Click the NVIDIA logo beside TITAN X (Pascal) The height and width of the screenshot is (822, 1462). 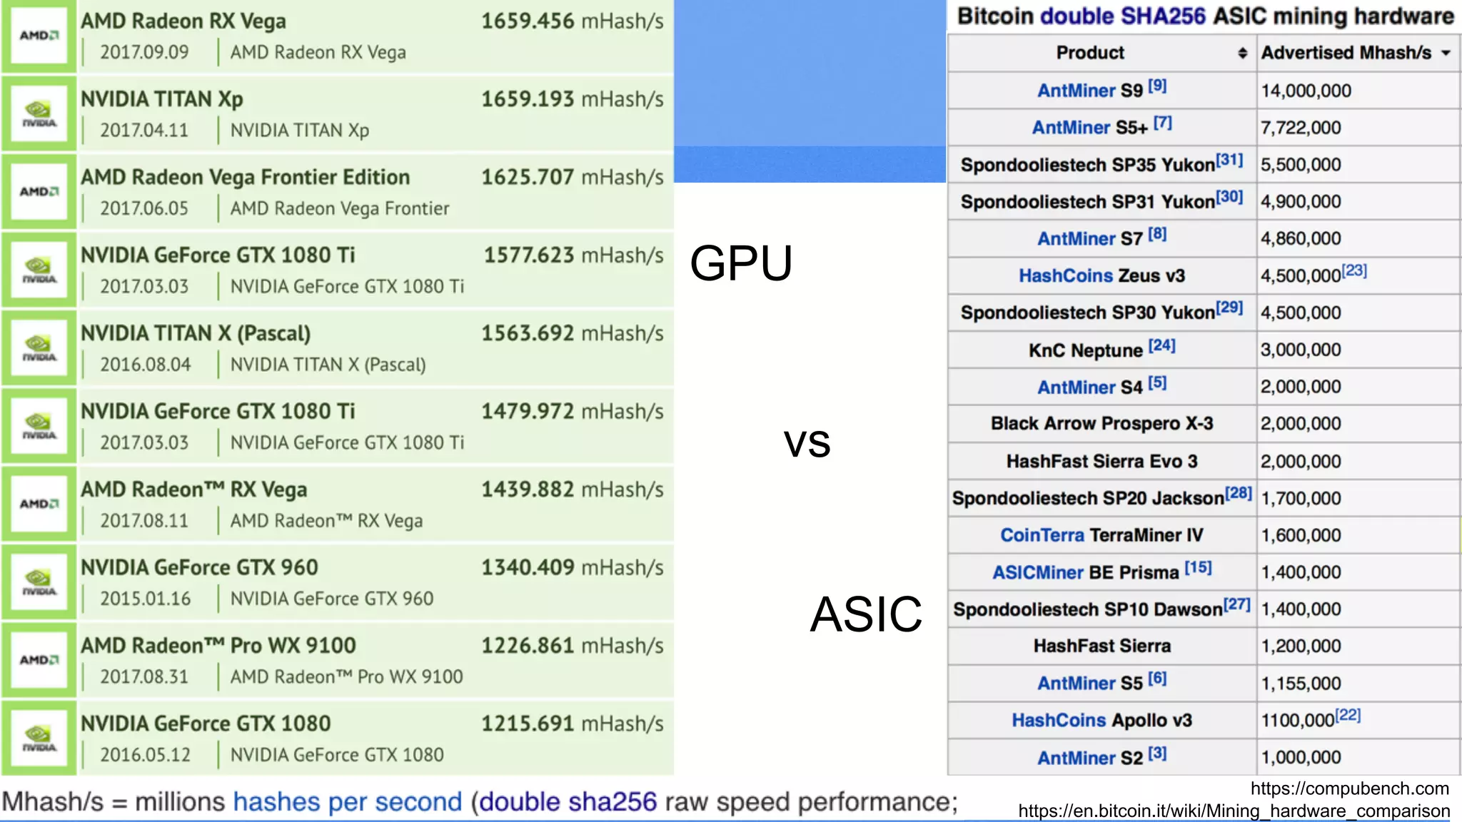(39, 348)
